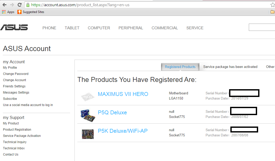Open the Apps grid shortcut

(8, 12)
